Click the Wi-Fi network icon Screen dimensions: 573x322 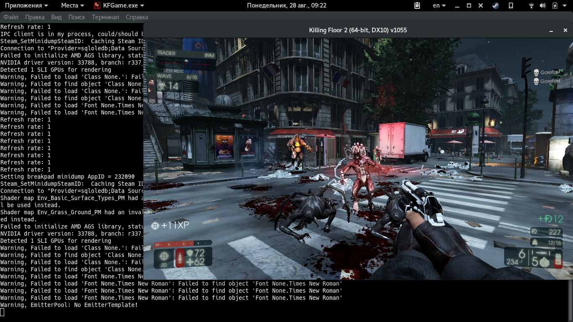click(x=531, y=5)
